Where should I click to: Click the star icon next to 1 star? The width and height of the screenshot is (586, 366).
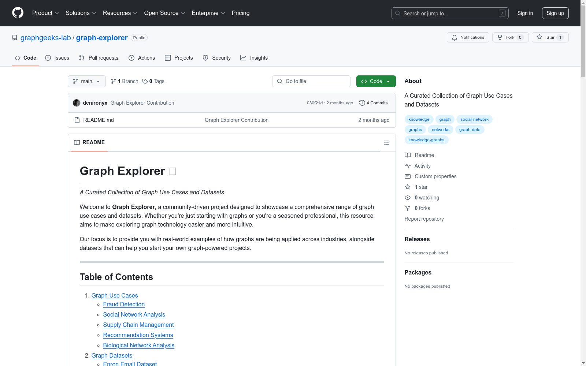[408, 187]
